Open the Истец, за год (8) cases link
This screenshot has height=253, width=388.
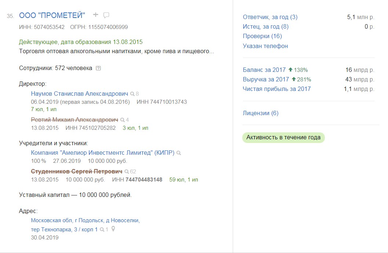pyautogui.click(x=265, y=26)
